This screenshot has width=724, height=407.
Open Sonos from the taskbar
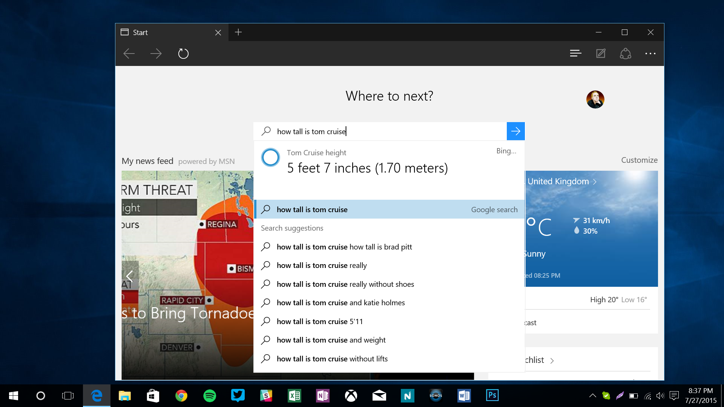pyautogui.click(x=436, y=395)
